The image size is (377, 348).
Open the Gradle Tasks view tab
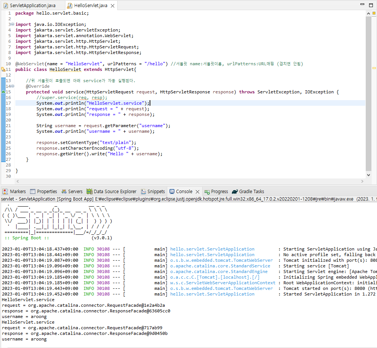pyautogui.click(x=248, y=191)
